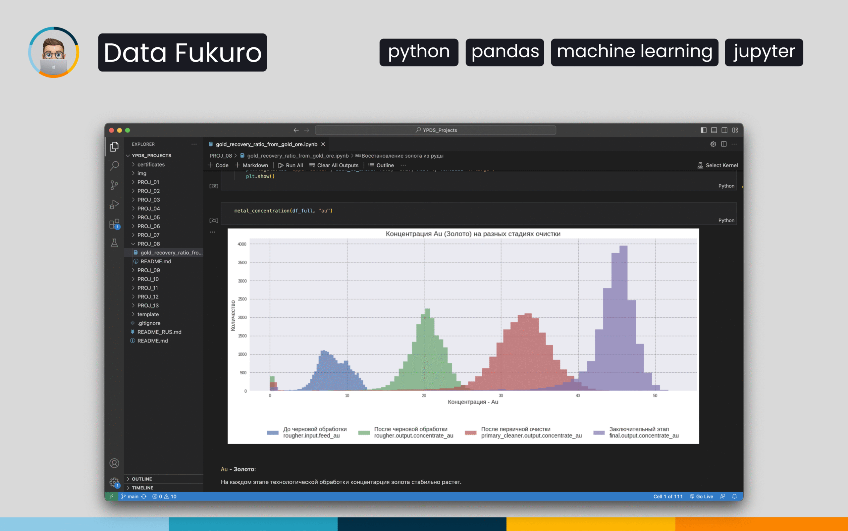Viewport: 848px width, 531px height.
Task: Click the Clear All Outputs button
Action: [334, 165]
